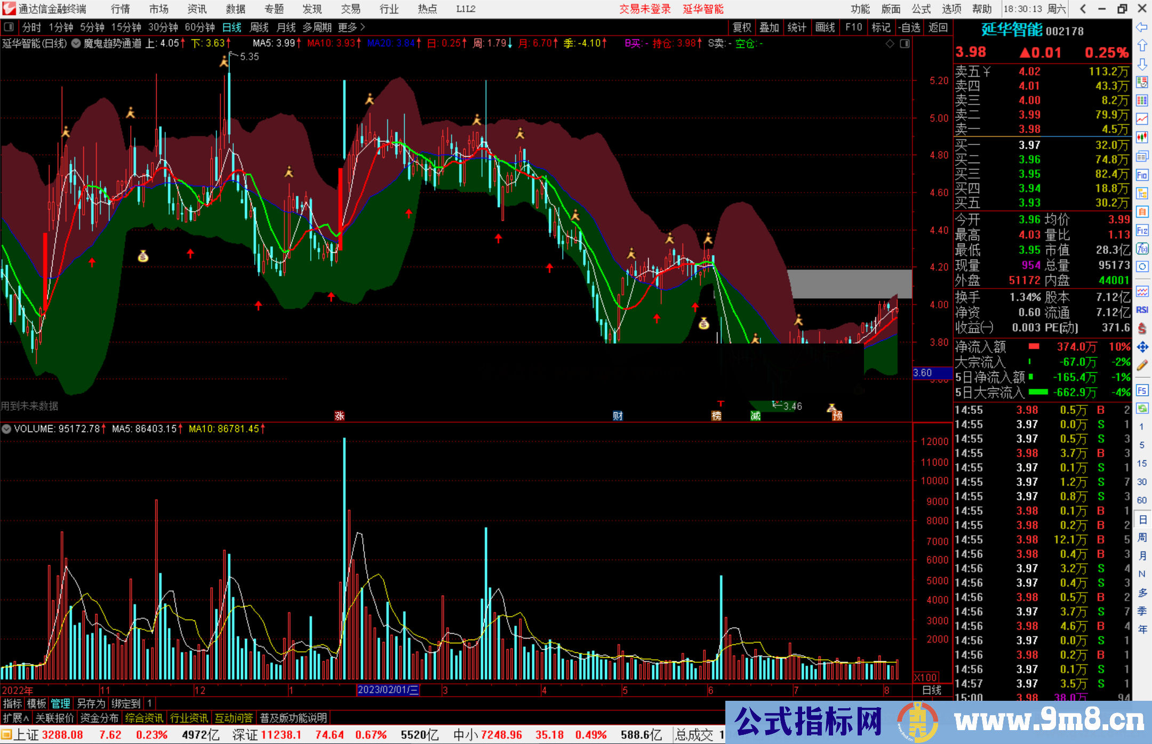Open the F10 company info sidebar icon
Screen dimensions: 1152x744
[x=1142, y=175]
